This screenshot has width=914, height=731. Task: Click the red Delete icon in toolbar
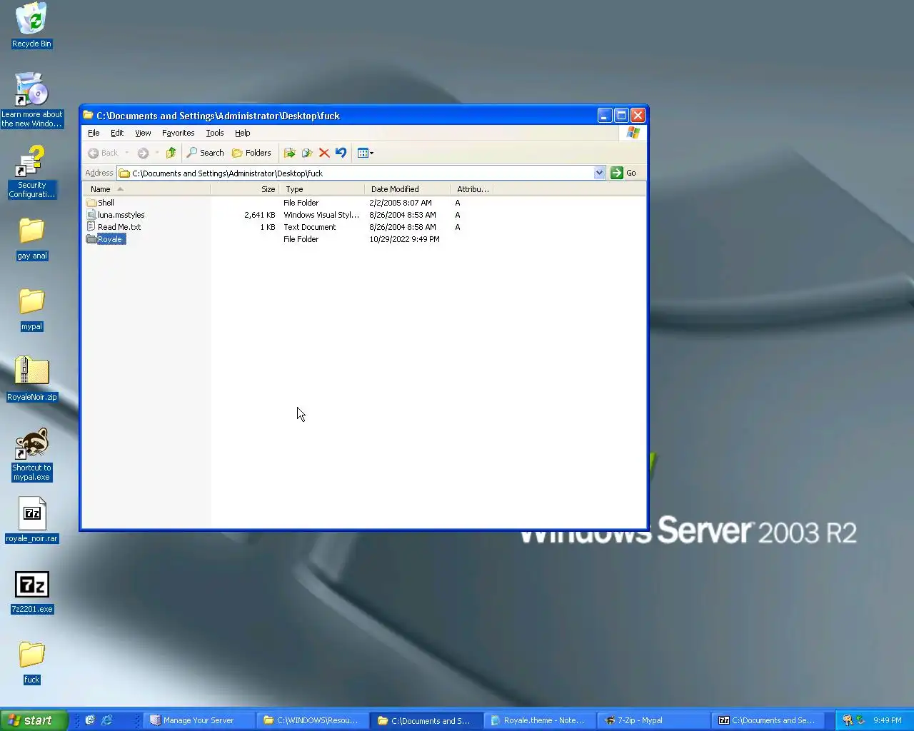coord(324,153)
